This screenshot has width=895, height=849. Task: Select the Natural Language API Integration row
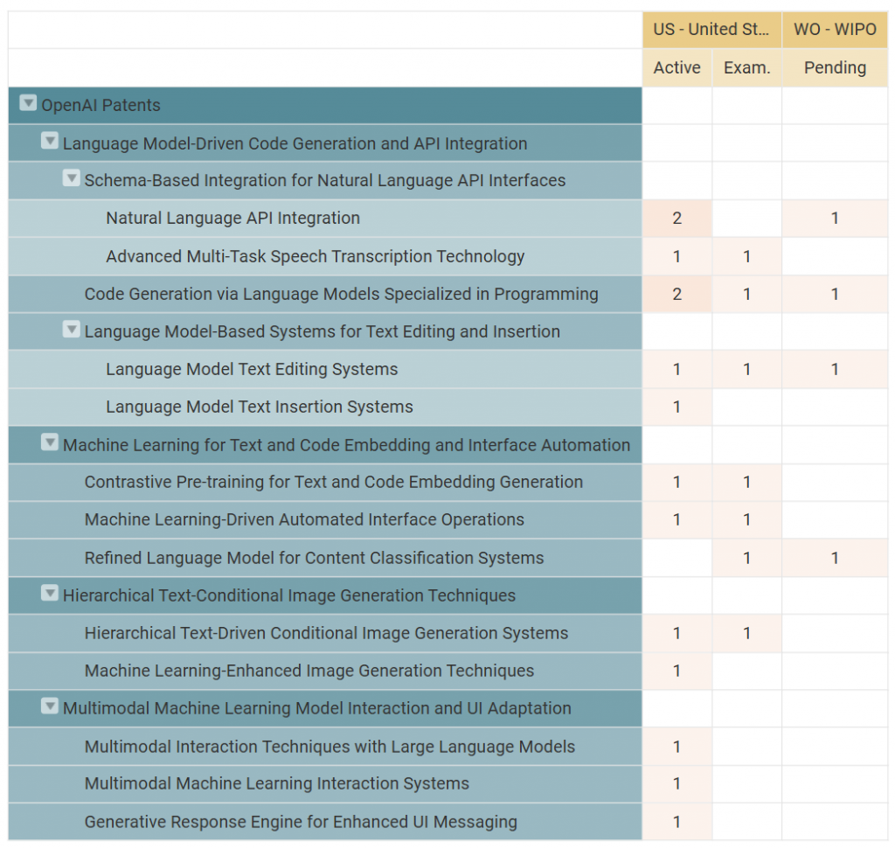(325, 218)
